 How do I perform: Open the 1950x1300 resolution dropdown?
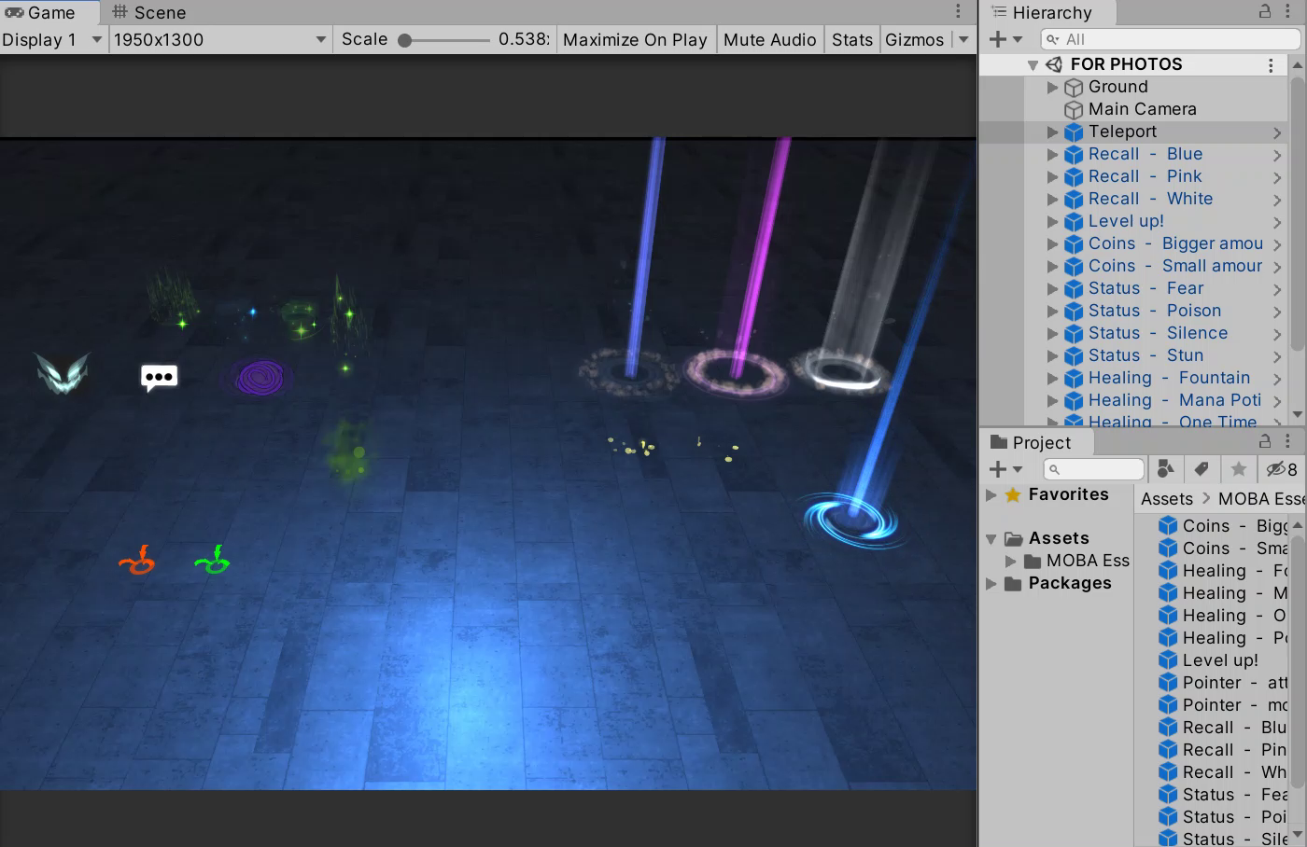219,39
